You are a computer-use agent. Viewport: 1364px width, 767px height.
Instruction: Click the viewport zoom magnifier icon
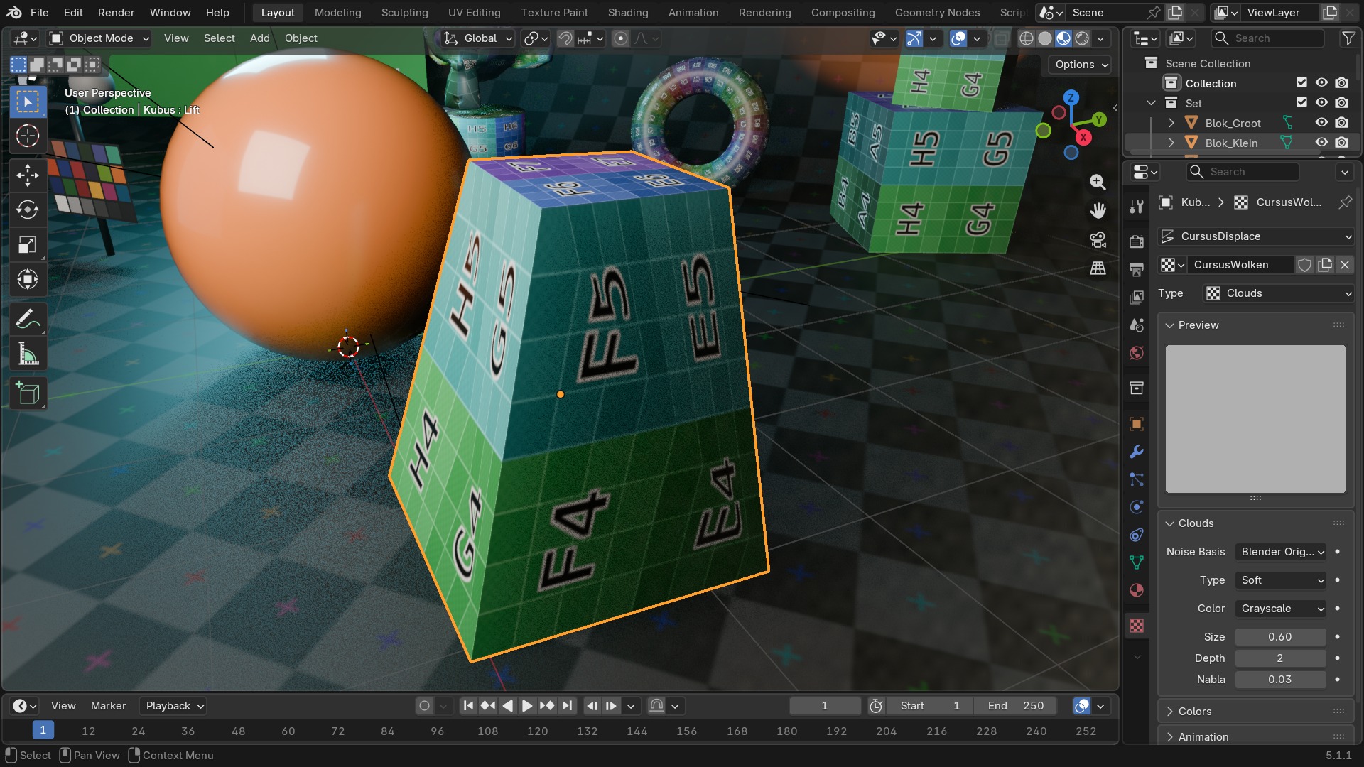click(1098, 182)
